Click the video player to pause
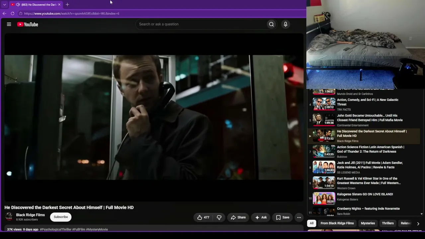Viewport: 425px width, 239px height. coord(154,118)
